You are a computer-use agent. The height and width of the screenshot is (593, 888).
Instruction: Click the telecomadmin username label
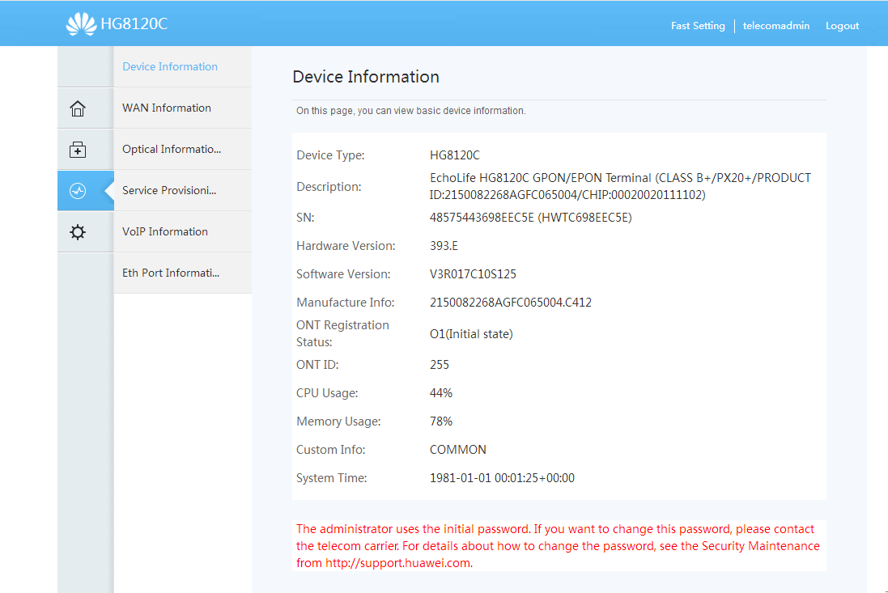tap(775, 25)
